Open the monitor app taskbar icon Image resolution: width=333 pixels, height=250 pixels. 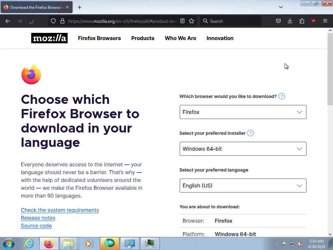click(x=150, y=243)
